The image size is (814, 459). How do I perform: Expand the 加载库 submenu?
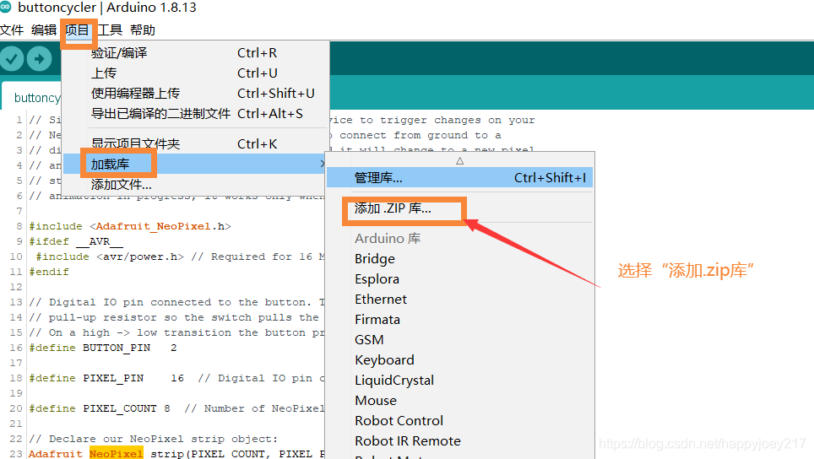(195, 164)
